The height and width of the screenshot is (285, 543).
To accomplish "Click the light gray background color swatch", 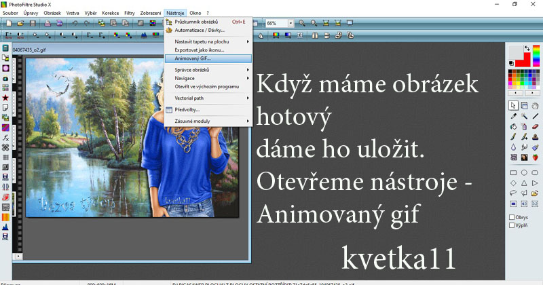I will click(x=515, y=52).
